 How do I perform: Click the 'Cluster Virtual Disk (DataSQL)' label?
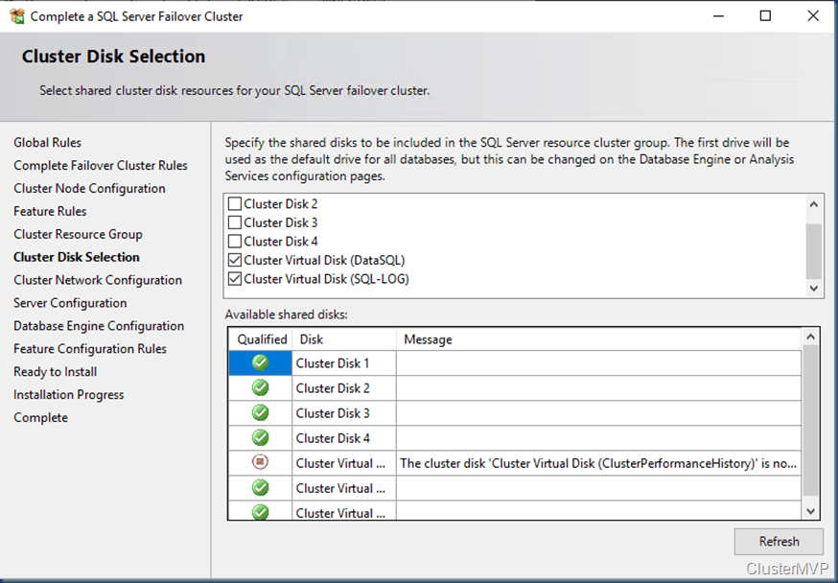pos(324,260)
